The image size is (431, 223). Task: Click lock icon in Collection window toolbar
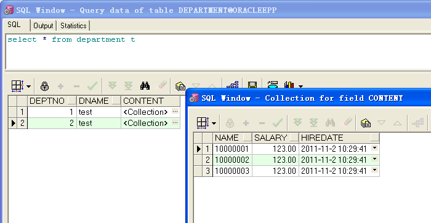230,123
